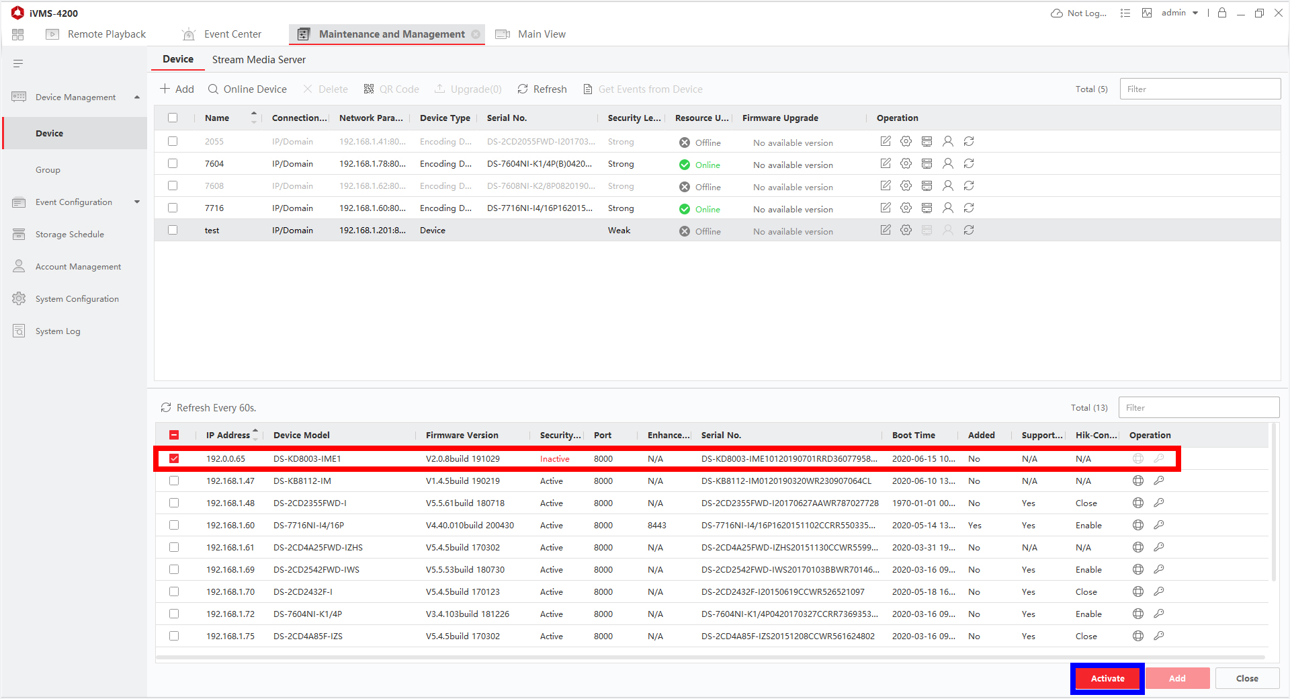Click the Refresh toolbar button
This screenshot has height=699, width=1290.
[x=542, y=89]
